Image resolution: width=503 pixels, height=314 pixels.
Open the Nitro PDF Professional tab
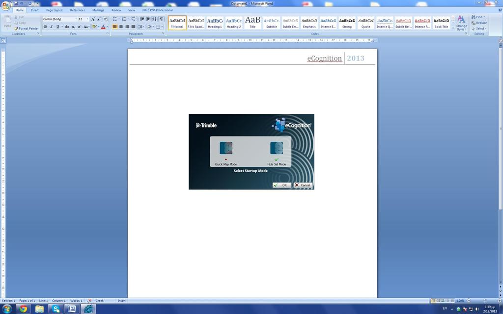coord(158,10)
